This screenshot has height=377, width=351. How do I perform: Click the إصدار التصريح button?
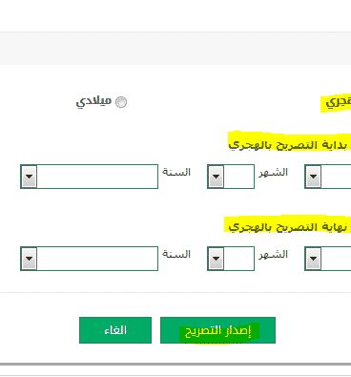tap(217, 330)
